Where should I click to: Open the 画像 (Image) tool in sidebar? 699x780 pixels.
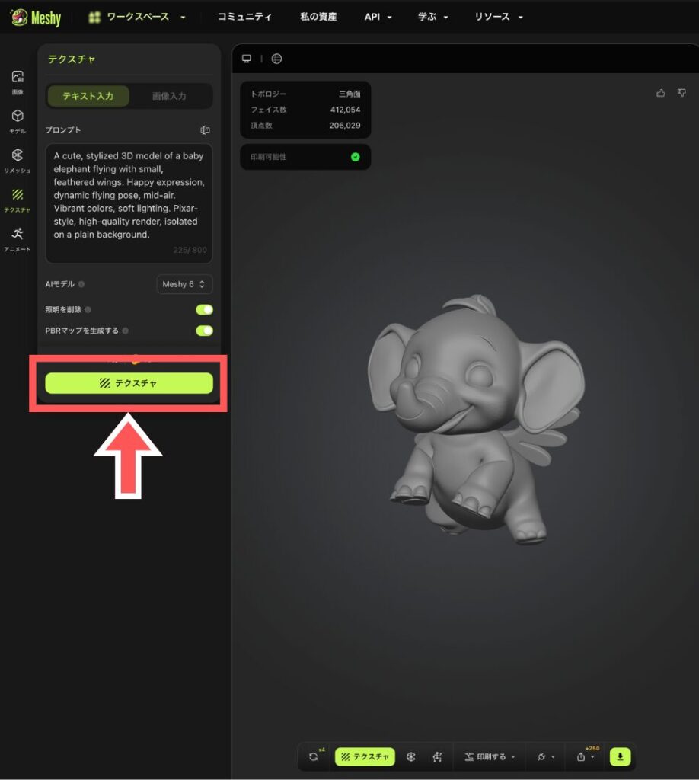pos(18,82)
